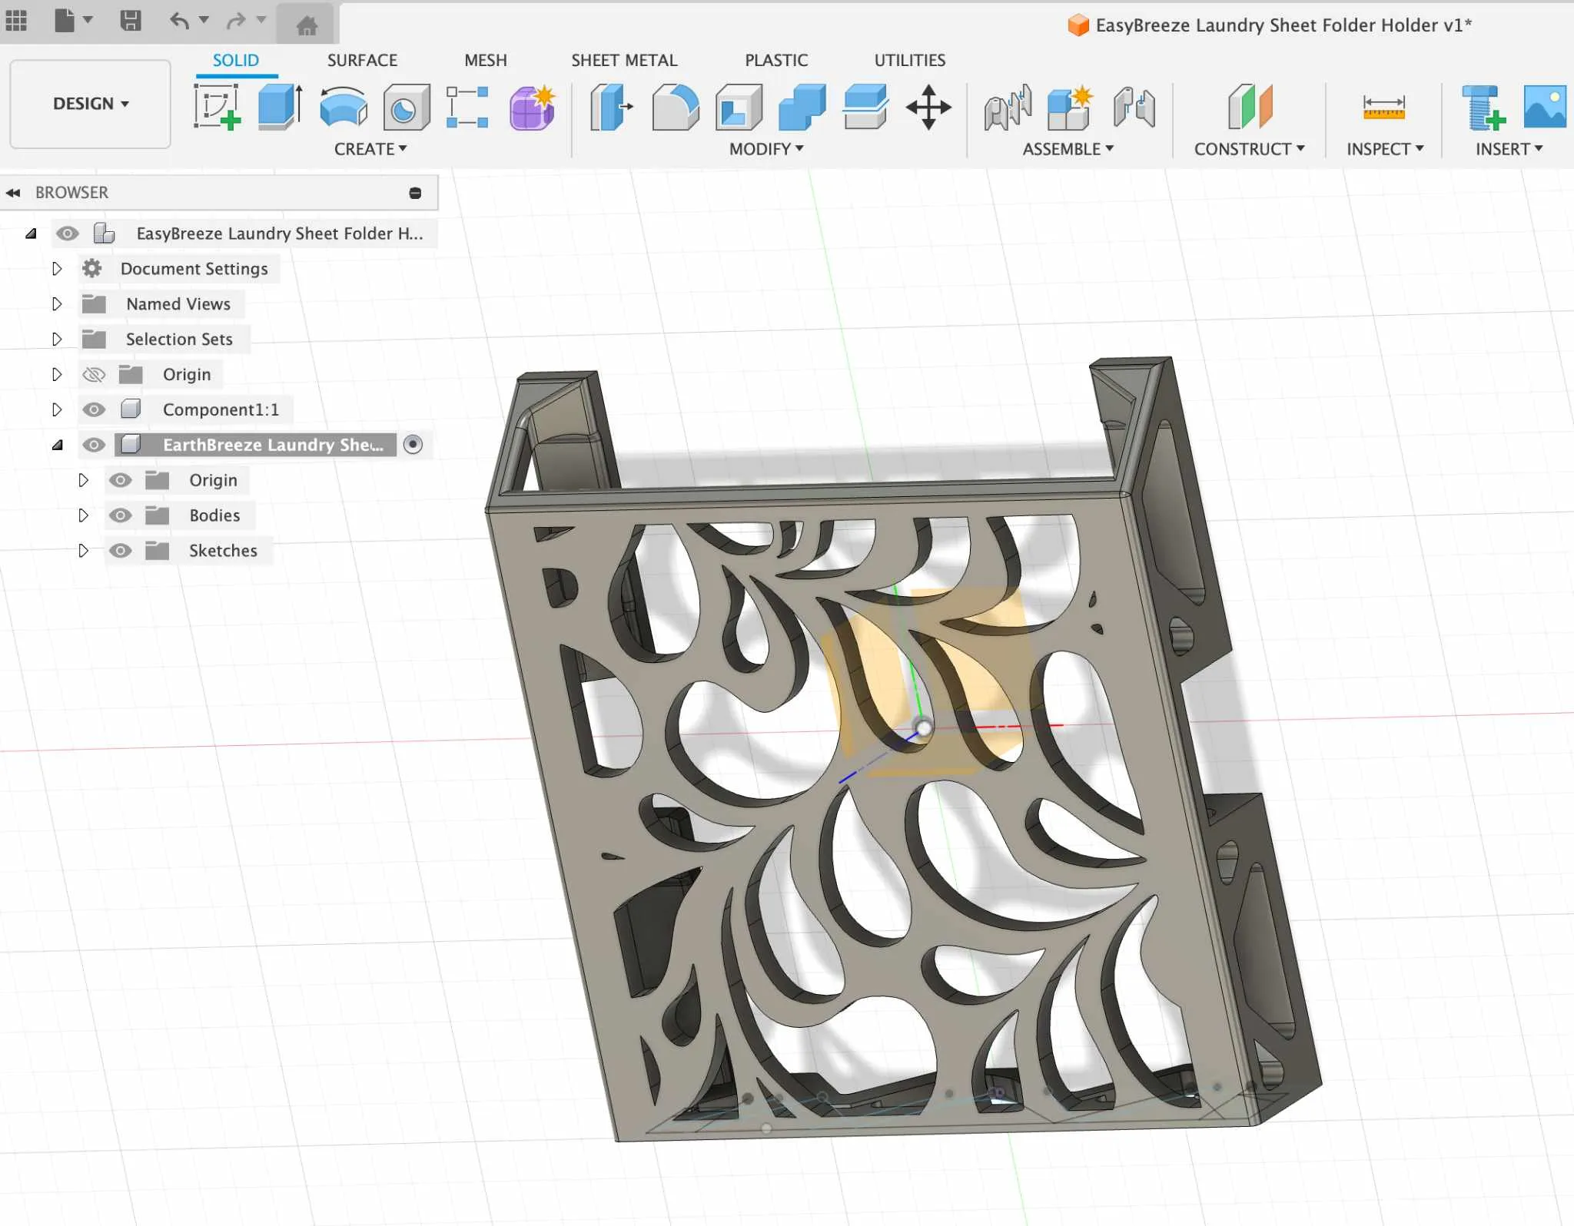Click the Save disk icon
1574x1226 pixels.
coord(131,21)
